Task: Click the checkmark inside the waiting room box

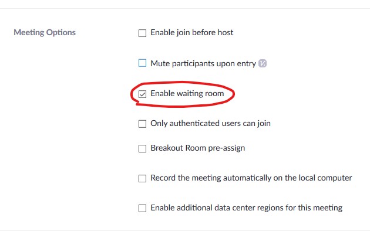Action: [142, 94]
